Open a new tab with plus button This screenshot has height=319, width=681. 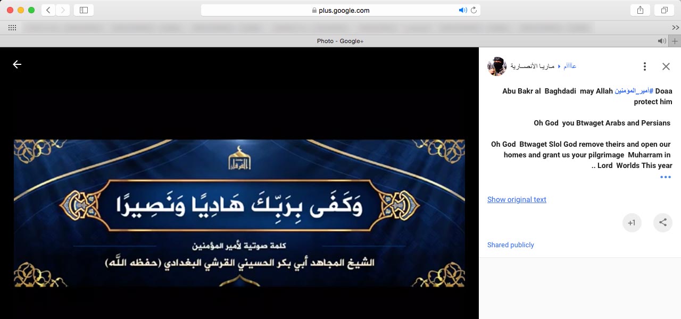(x=675, y=41)
